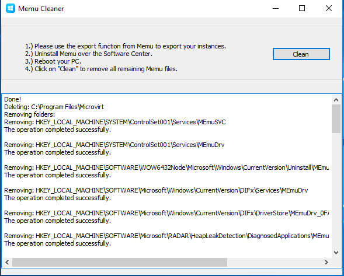Image resolution: width=344 pixels, height=276 pixels.
Task: Click the vertical scrollbar track below the thumb
Action: click(x=336, y=190)
